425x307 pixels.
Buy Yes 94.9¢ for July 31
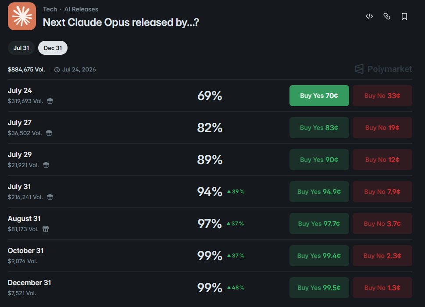pyautogui.click(x=319, y=192)
